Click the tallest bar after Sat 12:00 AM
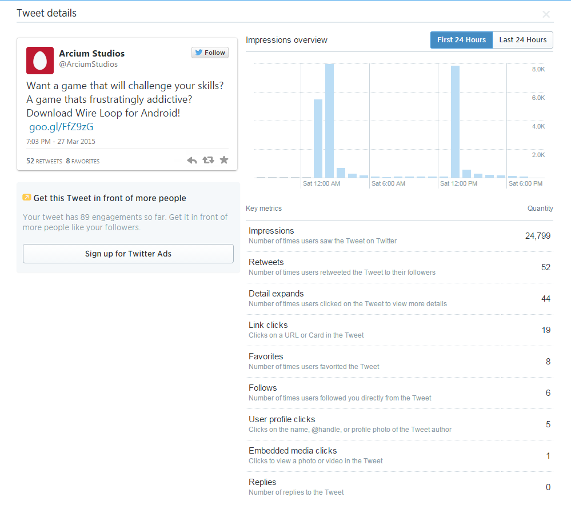Image resolution: width=571 pixels, height=509 pixels. click(330, 121)
